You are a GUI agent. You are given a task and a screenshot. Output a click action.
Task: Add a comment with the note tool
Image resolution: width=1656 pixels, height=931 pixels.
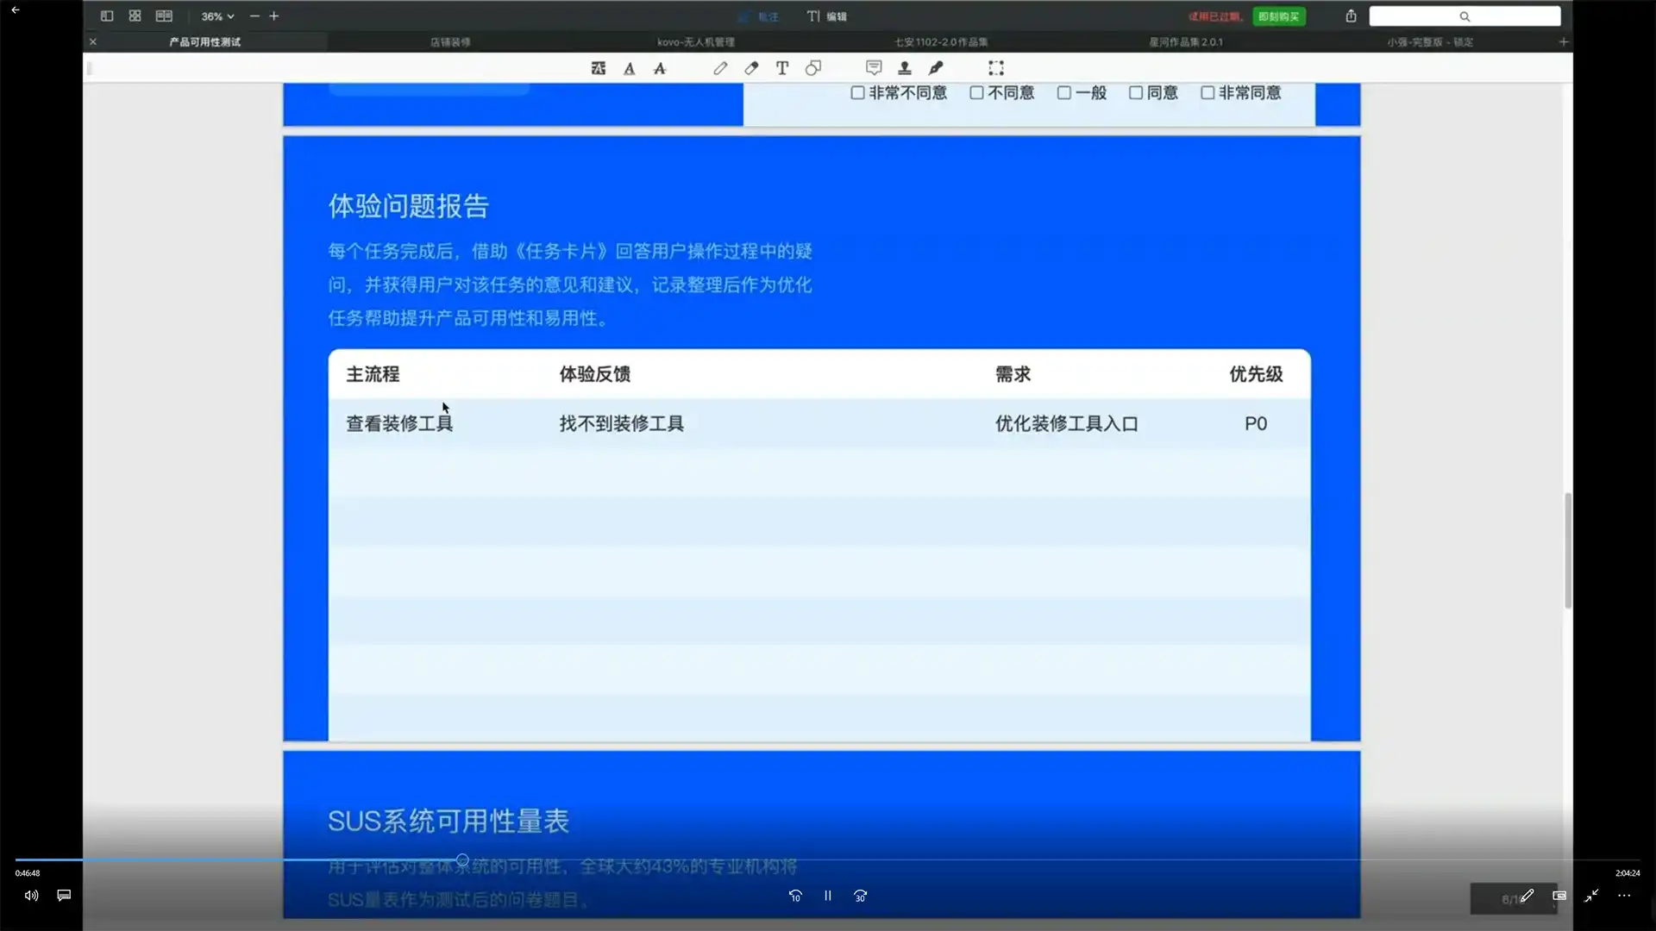pyautogui.click(x=874, y=68)
